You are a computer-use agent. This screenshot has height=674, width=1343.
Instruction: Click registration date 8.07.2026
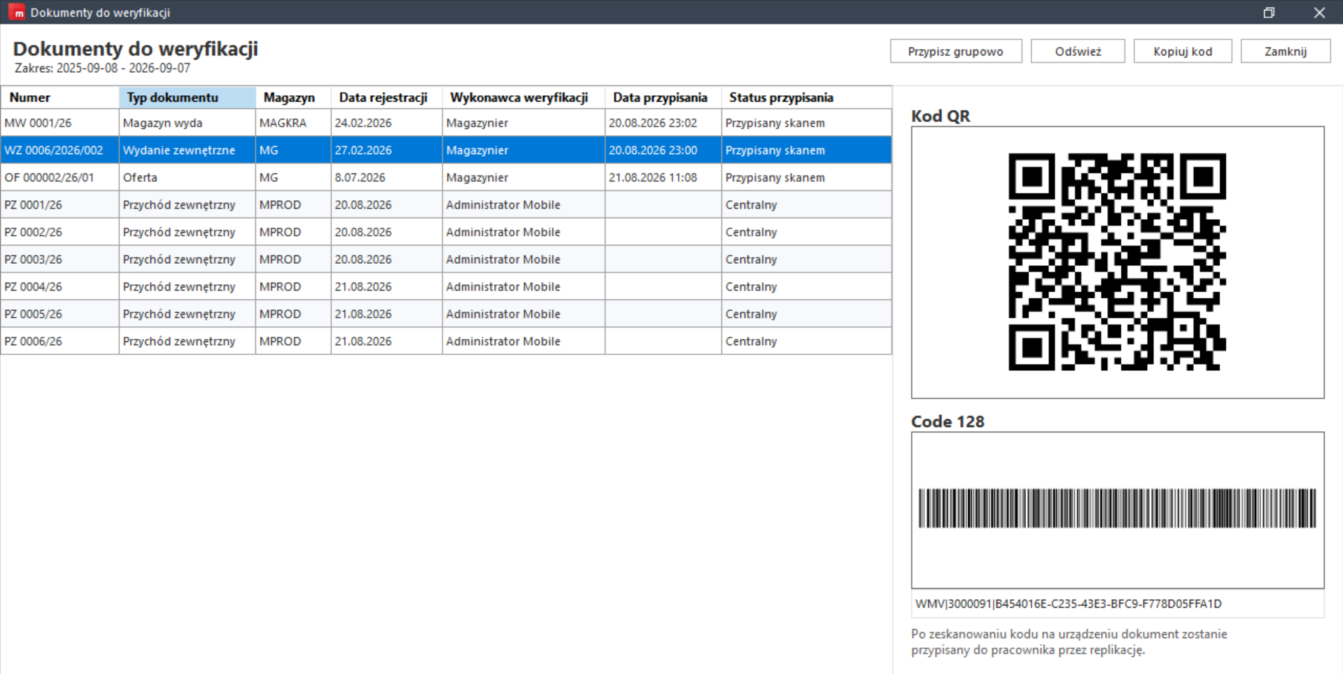[x=387, y=177]
